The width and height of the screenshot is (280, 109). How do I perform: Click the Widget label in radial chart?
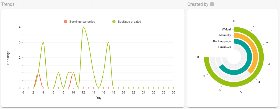coord(226,29)
